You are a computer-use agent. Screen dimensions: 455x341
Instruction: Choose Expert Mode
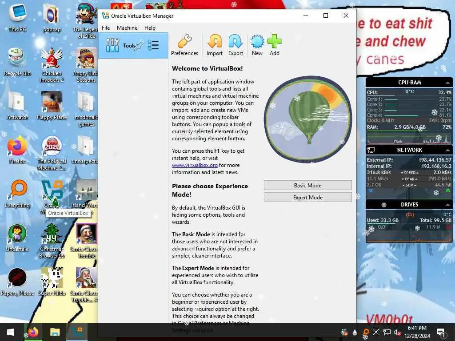click(x=307, y=197)
